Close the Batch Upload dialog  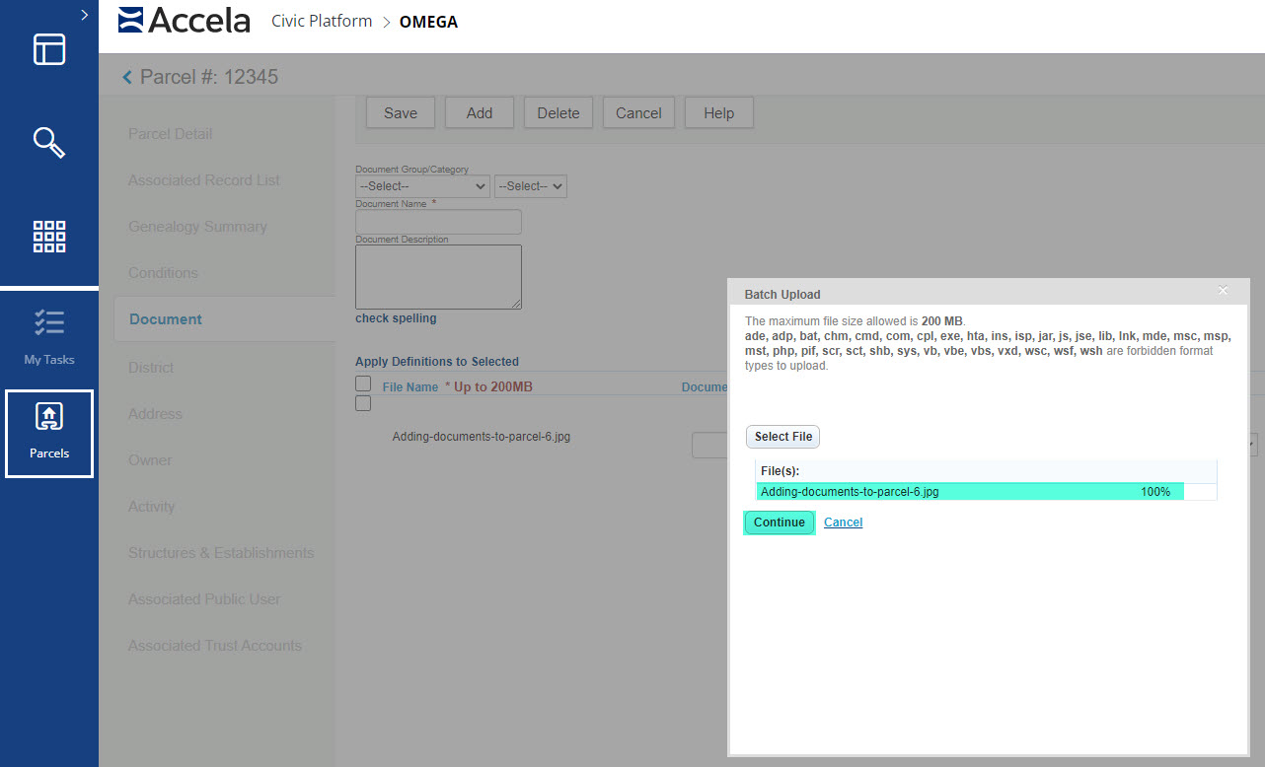coord(1223,291)
